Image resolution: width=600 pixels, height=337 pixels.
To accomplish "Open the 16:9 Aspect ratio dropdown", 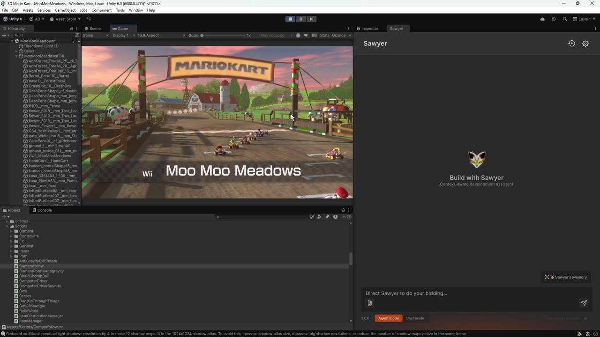I will coord(161,36).
